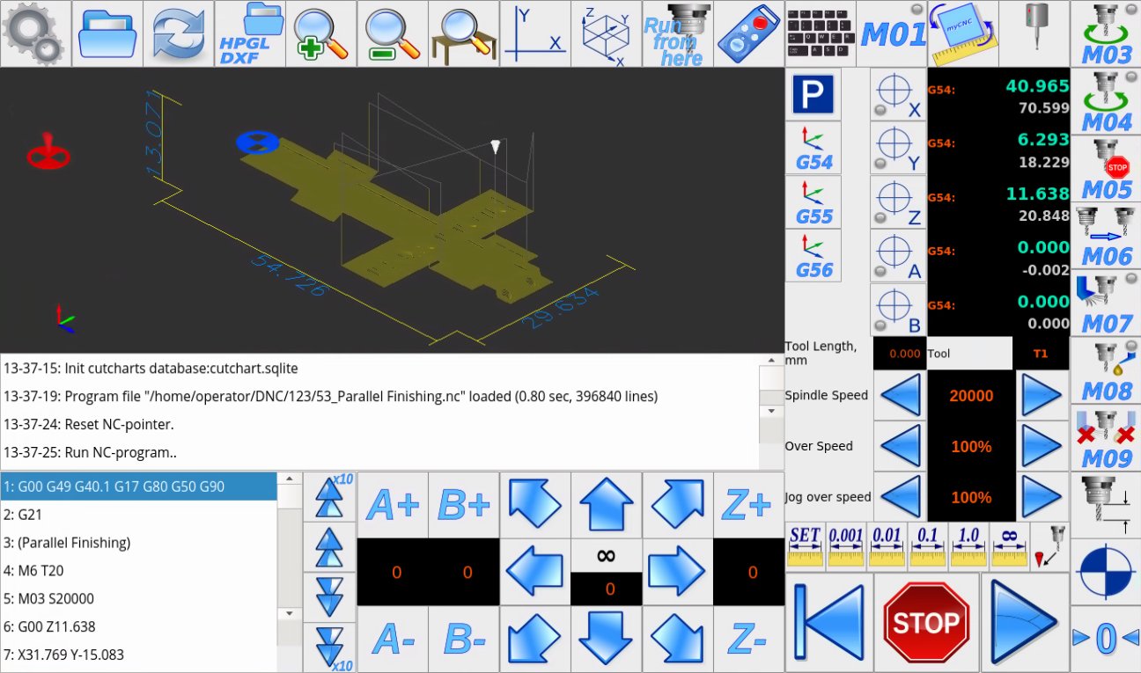Select the G54 coordinate system
The height and width of the screenshot is (673, 1141).
(813, 148)
